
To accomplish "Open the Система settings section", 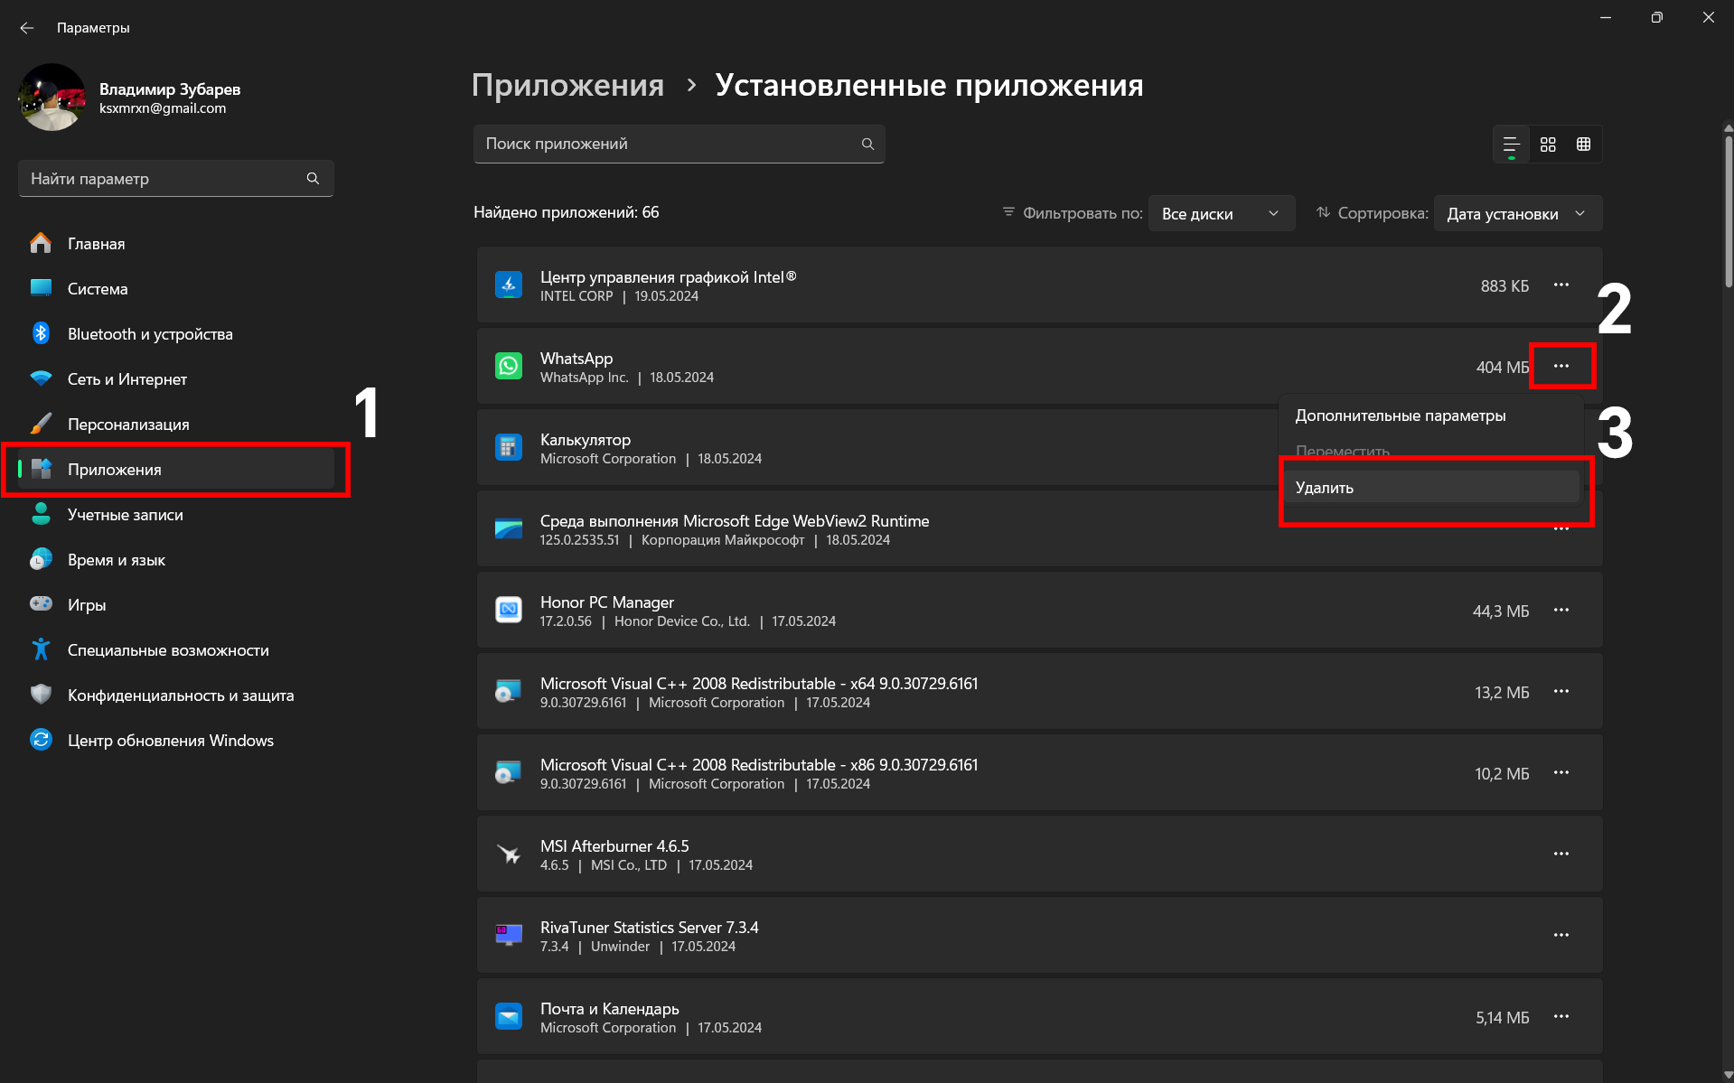I will [x=176, y=289].
